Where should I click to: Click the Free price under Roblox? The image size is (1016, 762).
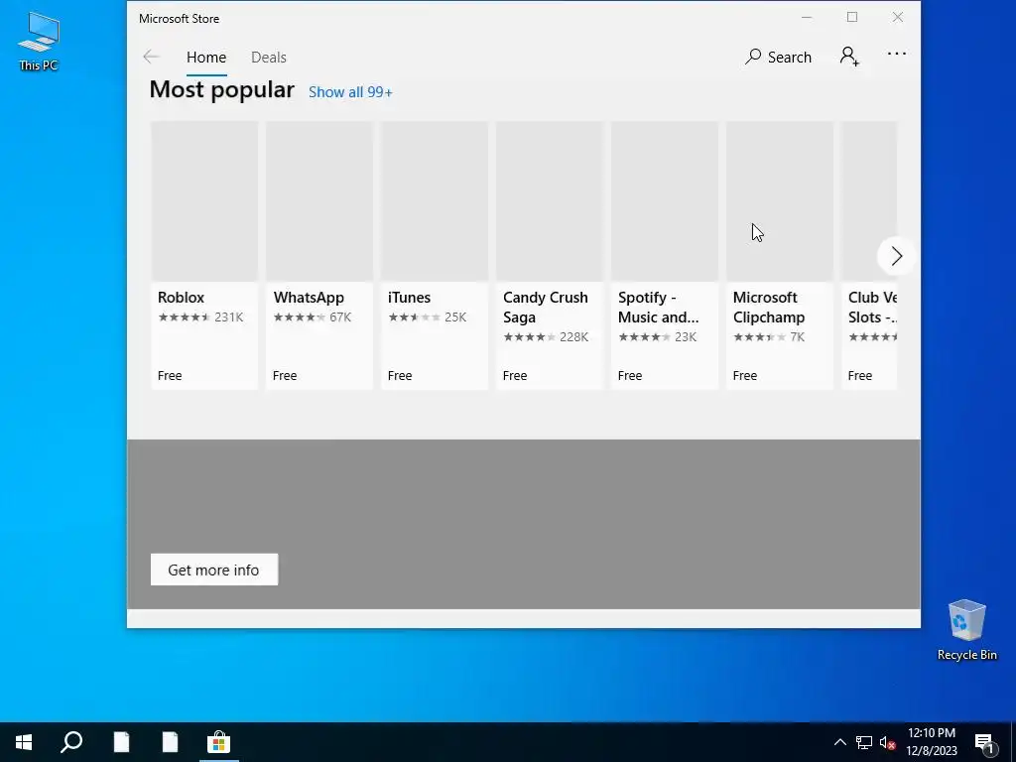(x=170, y=376)
